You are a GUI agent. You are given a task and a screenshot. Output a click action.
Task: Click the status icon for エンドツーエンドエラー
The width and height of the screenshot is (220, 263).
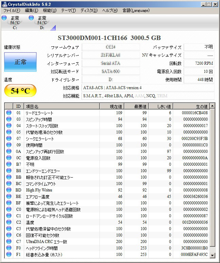[9, 170]
